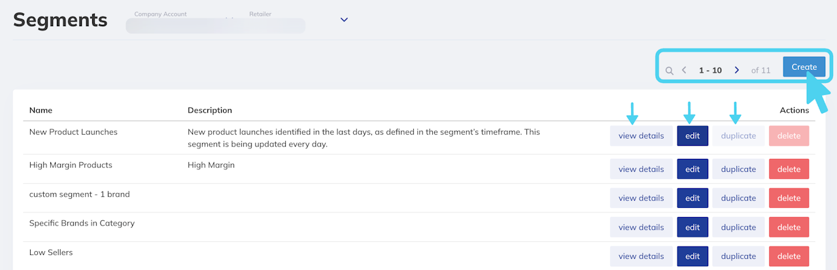Edit the New Product Launches segment
This screenshot has width=837, height=270.
[x=692, y=136]
